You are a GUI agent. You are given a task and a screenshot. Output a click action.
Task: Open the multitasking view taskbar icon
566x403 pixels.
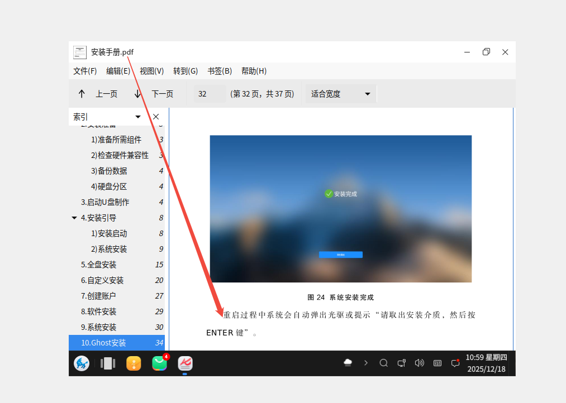108,363
